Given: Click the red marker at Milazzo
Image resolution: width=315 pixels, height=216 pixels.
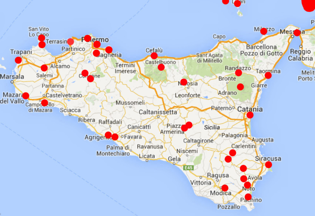Looking at the screenshot, I should (x=264, y=31).
